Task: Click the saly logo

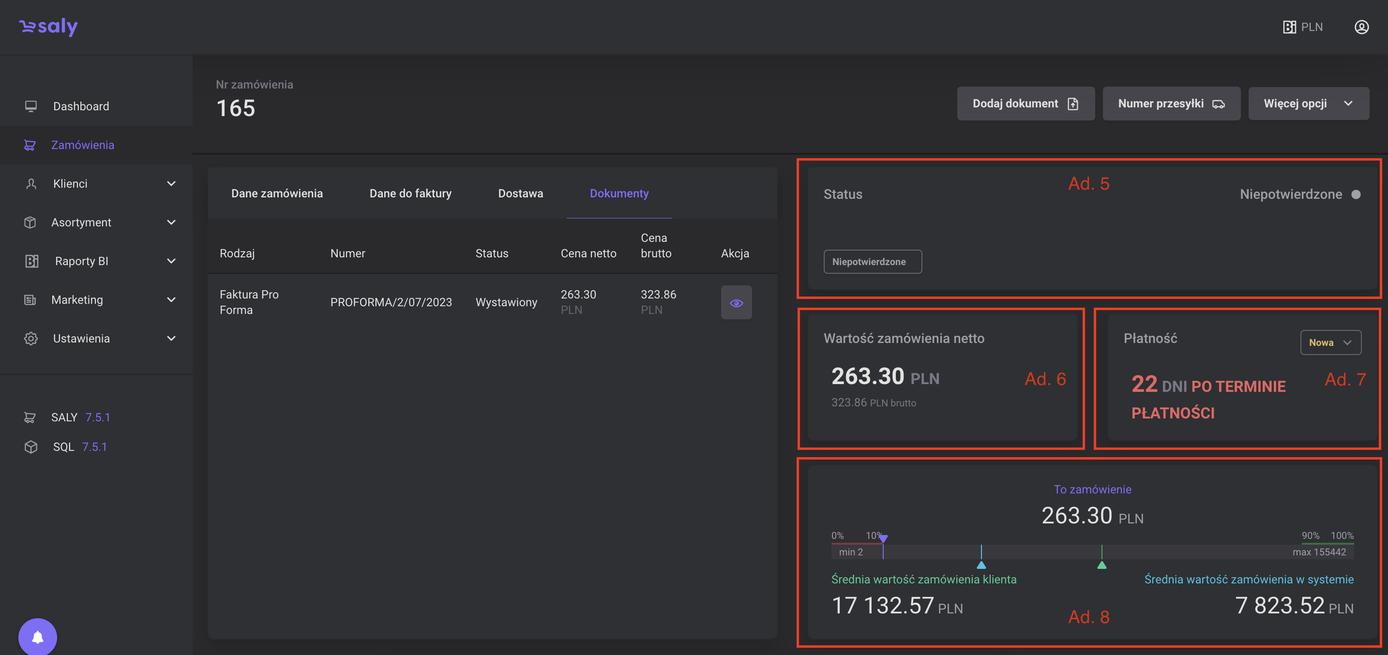Action: (x=48, y=27)
